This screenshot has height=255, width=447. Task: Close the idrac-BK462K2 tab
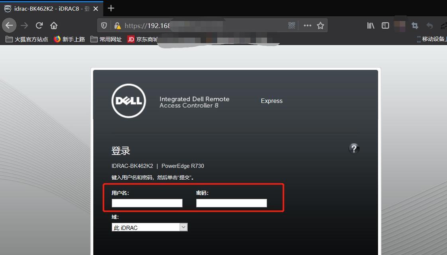point(96,8)
